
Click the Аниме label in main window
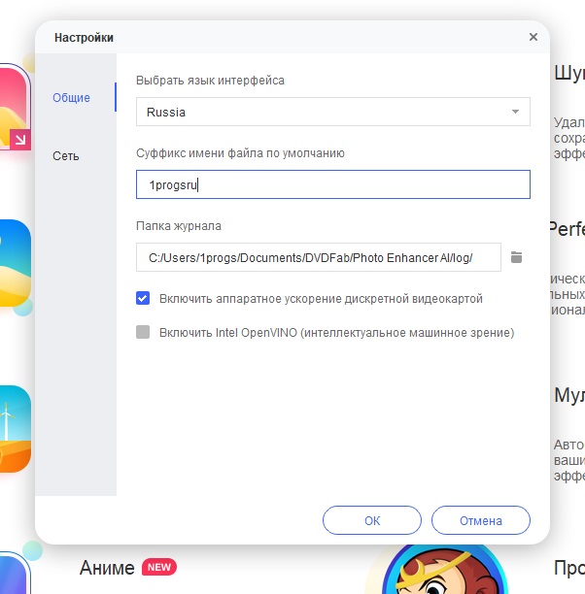tap(107, 568)
